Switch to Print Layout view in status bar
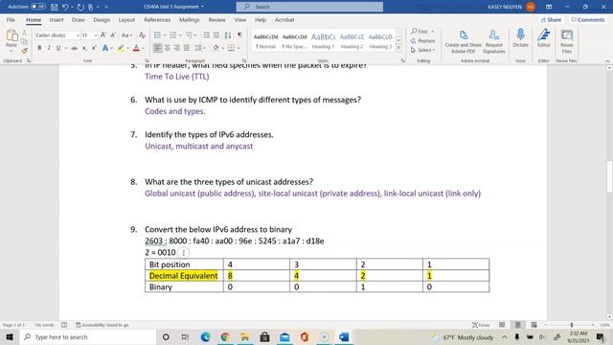Image resolution: width=613 pixels, height=345 pixels. click(x=518, y=325)
